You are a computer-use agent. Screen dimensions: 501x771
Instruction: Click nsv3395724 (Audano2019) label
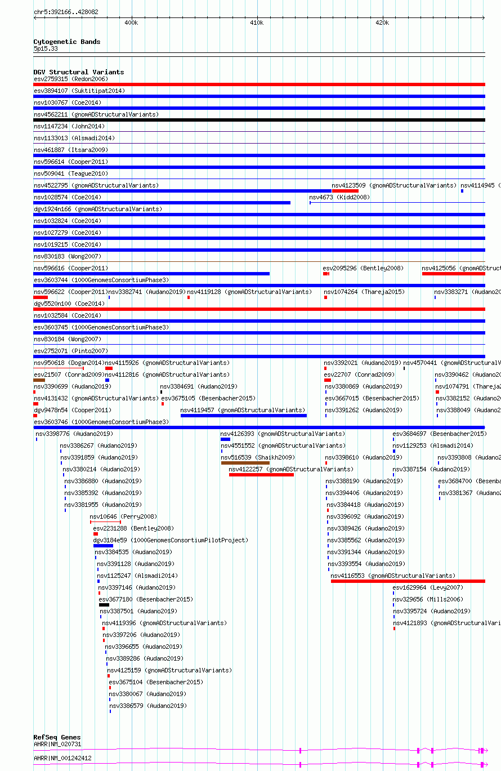click(x=431, y=611)
